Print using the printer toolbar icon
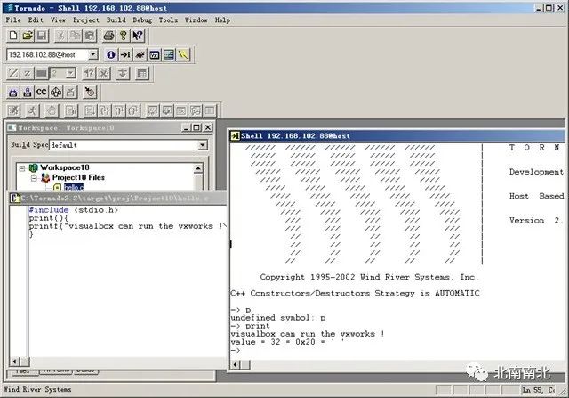 108,36
